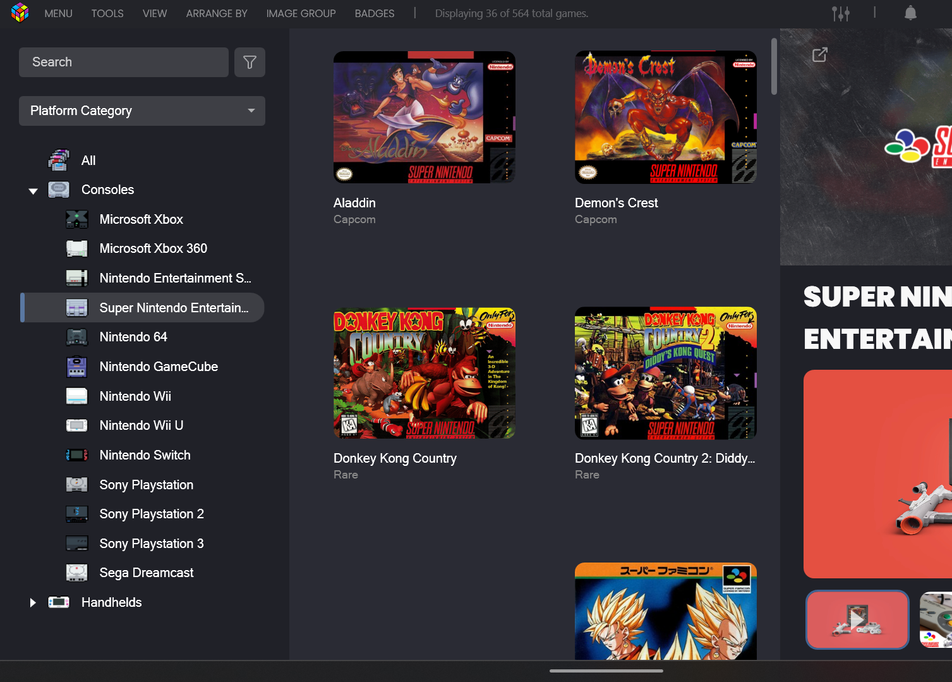Select the Aladdin game box art
Screen dimensions: 952x682
(x=425, y=118)
